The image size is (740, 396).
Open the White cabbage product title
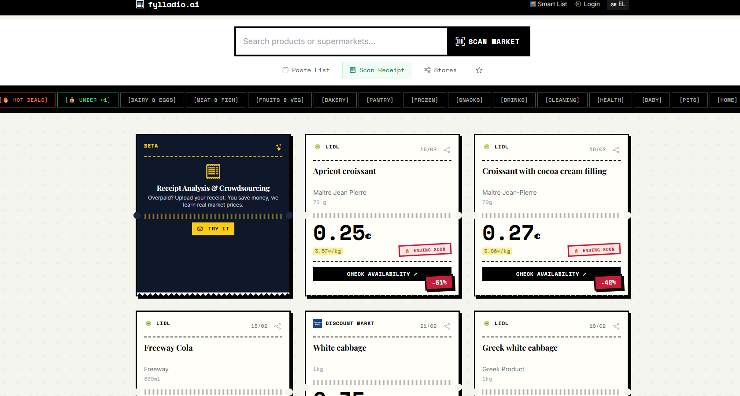[340, 348]
